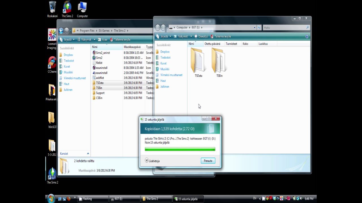
Task: Open the WinSCP desktop folder icon
Action: tap(52, 120)
